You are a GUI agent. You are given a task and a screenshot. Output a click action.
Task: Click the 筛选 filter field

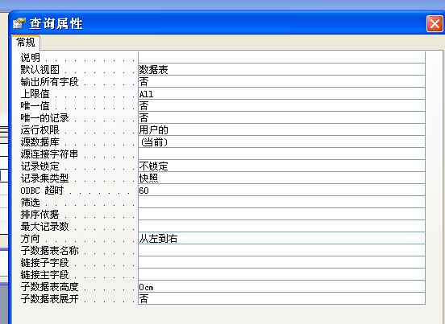pos(281,202)
